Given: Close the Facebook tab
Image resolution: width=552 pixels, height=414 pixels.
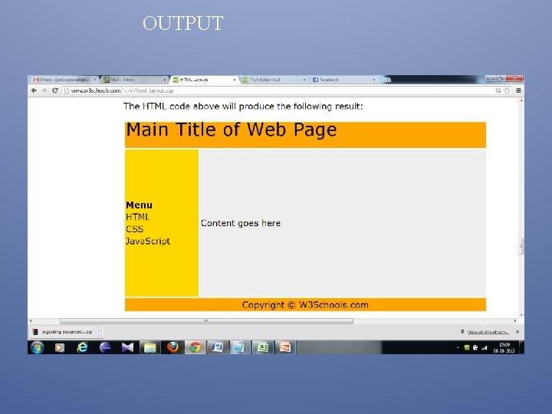Looking at the screenshot, I should (x=374, y=80).
